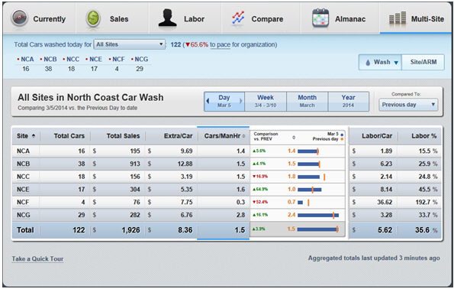
Task: Click the Total row label
Action: [x=25, y=230]
